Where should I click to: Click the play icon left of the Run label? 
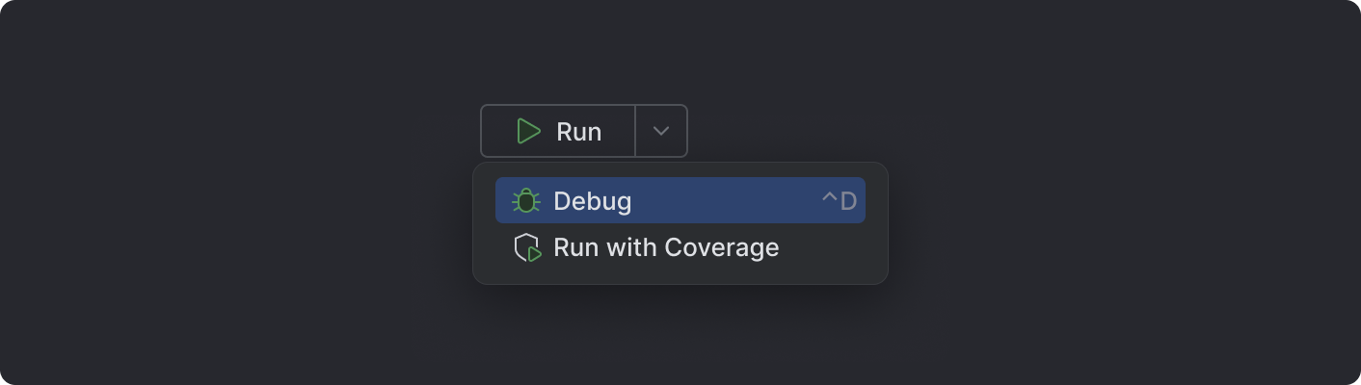pos(528,131)
